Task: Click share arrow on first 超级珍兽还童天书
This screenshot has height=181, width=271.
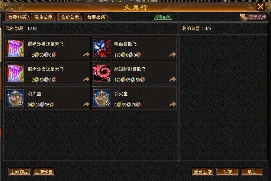Action: [x=86, y=55]
